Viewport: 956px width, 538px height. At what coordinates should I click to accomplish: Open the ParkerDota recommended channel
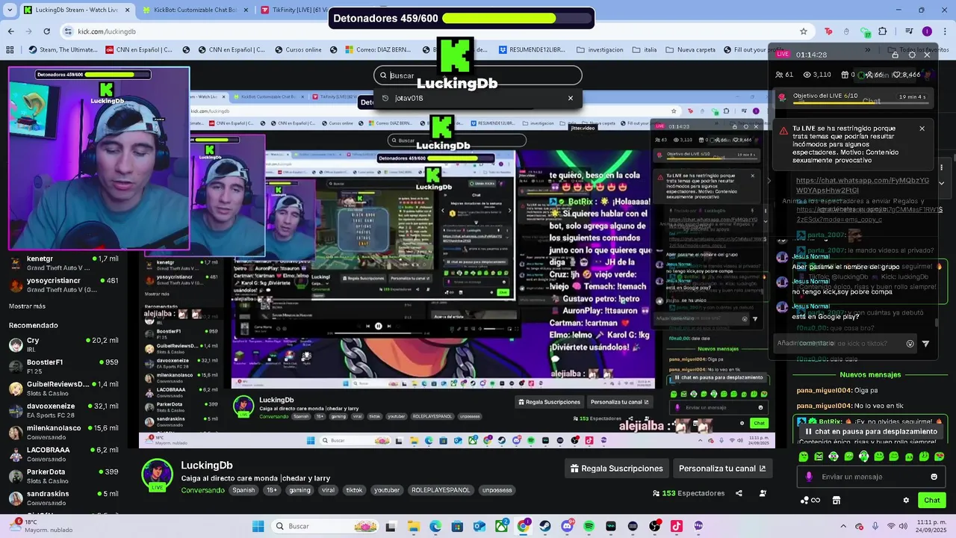63,476
